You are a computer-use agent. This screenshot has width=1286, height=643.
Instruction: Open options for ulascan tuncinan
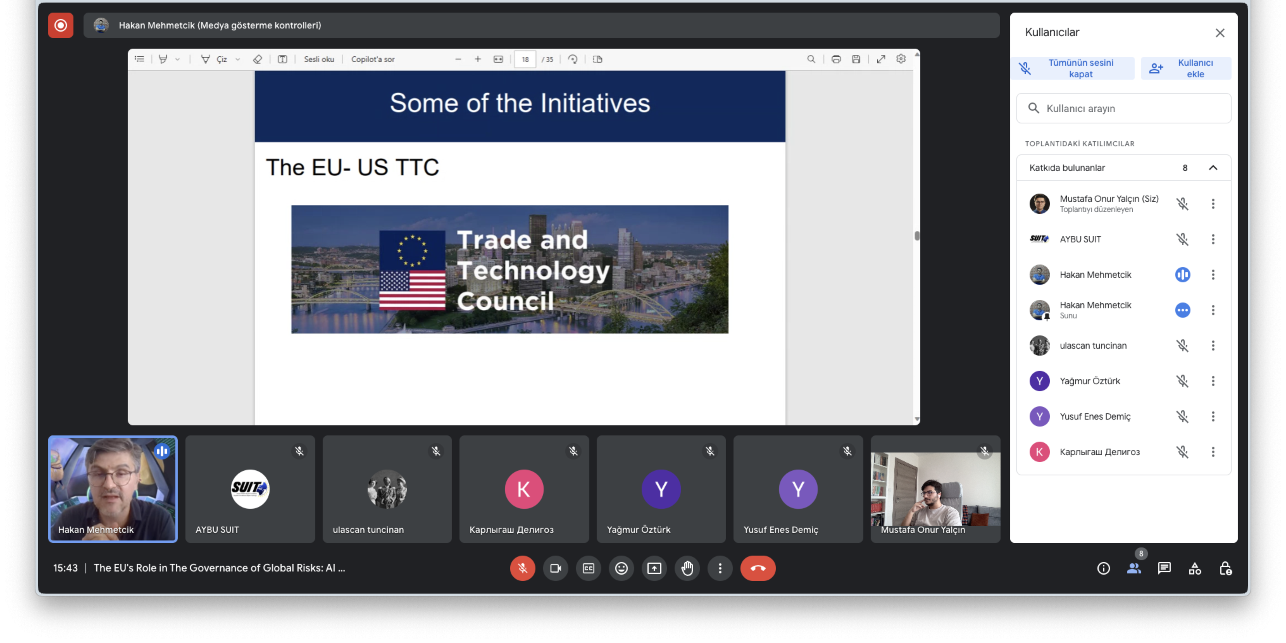(1213, 346)
